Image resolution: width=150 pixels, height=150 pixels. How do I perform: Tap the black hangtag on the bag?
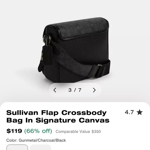[48, 55]
